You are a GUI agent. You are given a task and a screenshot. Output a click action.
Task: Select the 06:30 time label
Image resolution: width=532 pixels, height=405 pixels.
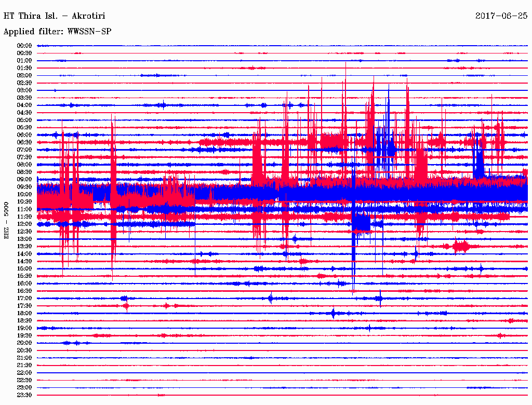tap(24, 142)
